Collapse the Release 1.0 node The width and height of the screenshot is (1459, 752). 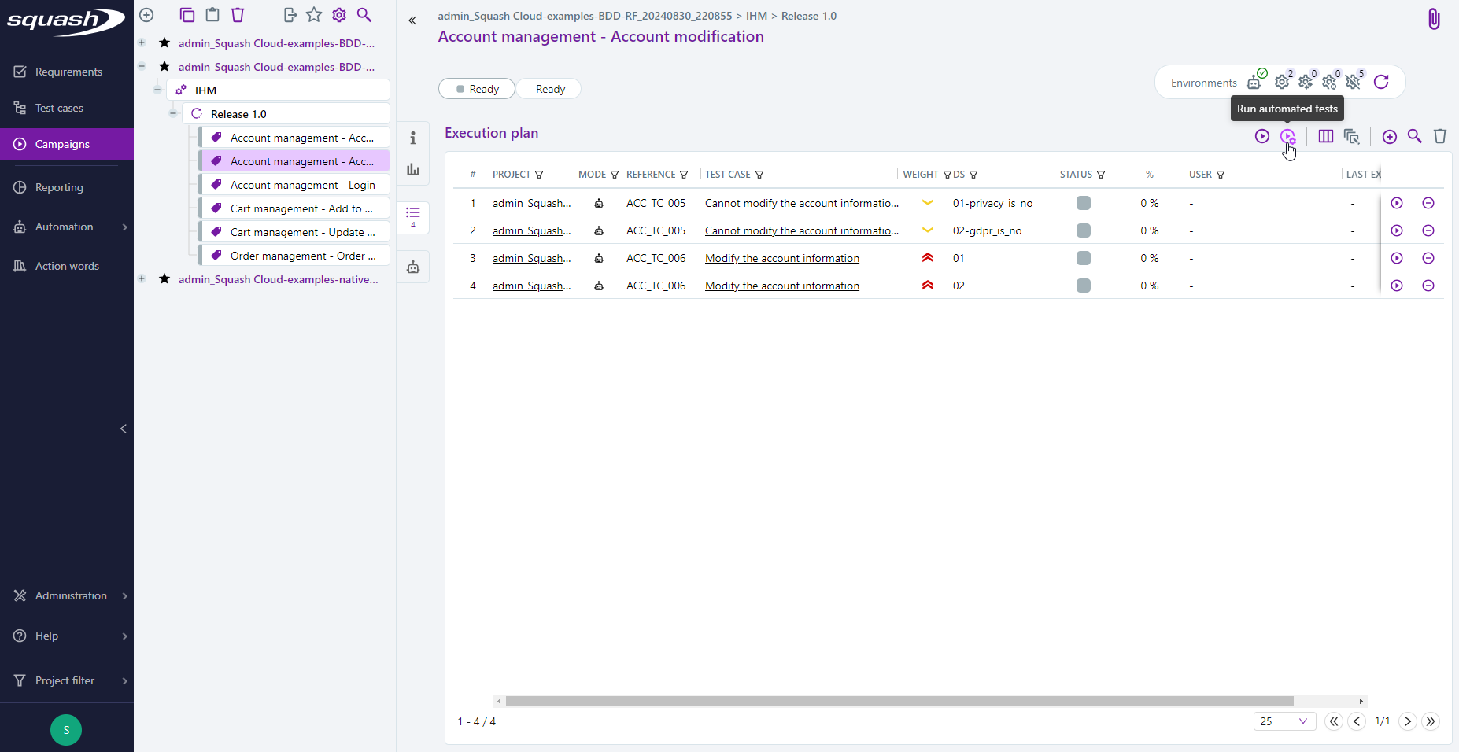coord(172,113)
